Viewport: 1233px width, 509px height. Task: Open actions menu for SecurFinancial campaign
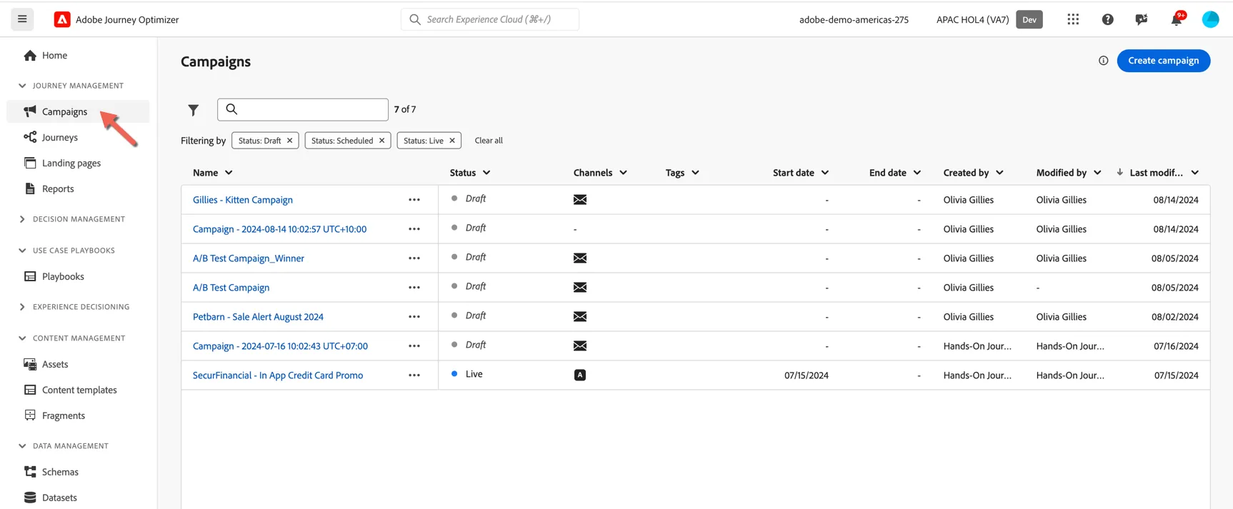[x=414, y=376]
